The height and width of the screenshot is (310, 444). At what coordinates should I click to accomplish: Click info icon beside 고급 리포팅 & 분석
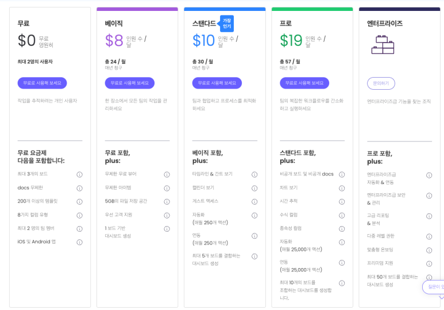[x=428, y=216]
